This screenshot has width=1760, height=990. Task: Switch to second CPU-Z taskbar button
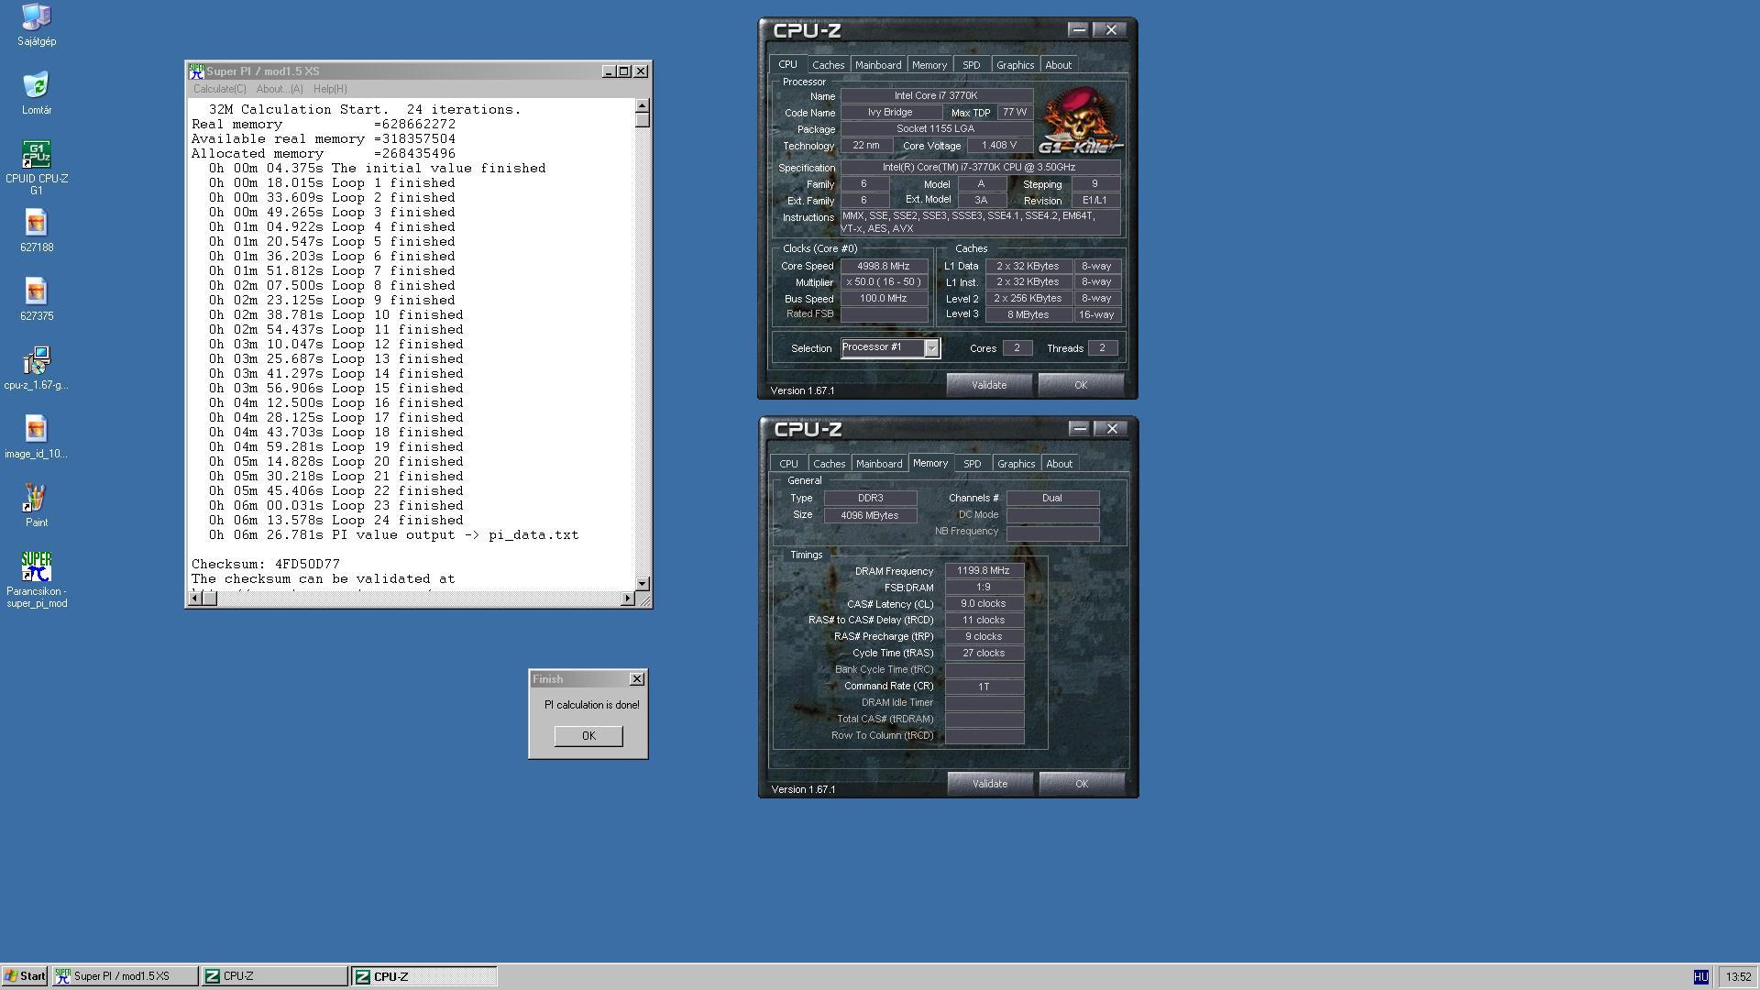pos(424,976)
